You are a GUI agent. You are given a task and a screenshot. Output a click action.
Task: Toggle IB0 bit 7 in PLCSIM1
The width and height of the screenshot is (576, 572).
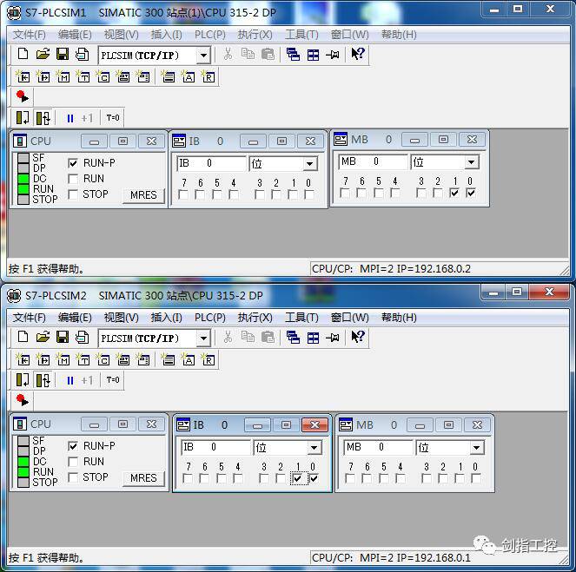click(183, 194)
